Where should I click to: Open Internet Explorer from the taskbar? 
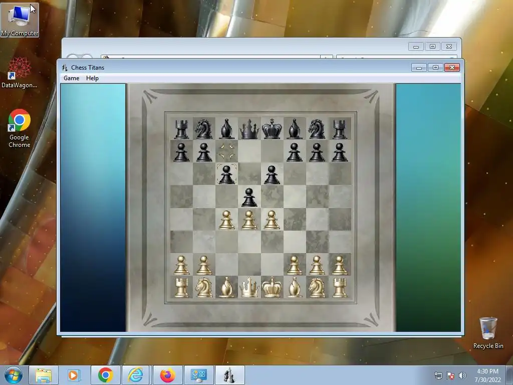coord(136,375)
